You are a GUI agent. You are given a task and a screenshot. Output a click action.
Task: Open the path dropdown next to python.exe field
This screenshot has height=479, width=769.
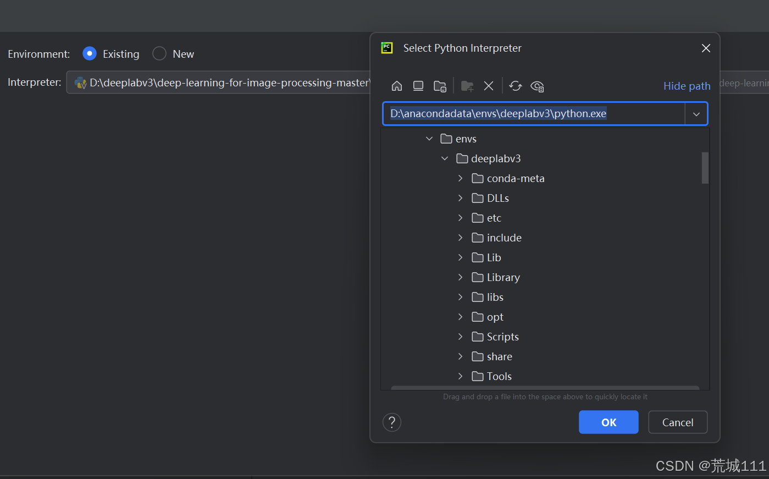tap(696, 113)
